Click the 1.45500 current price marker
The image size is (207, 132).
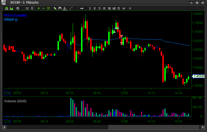(x=198, y=76)
